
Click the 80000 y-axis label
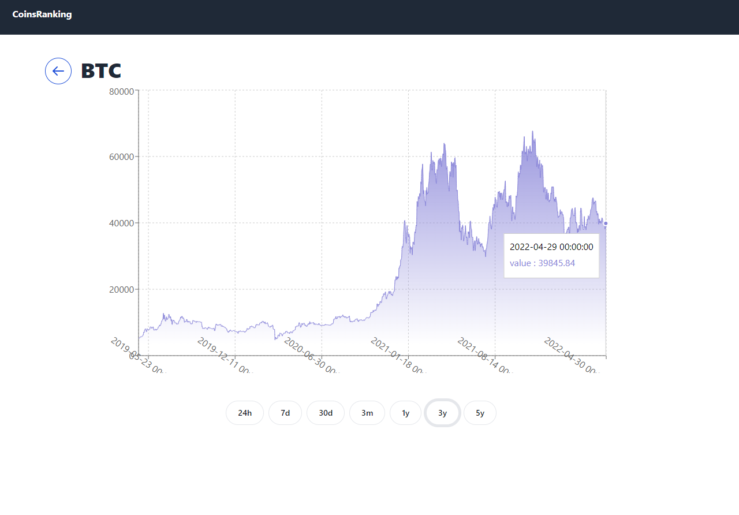pyautogui.click(x=122, y=91)
